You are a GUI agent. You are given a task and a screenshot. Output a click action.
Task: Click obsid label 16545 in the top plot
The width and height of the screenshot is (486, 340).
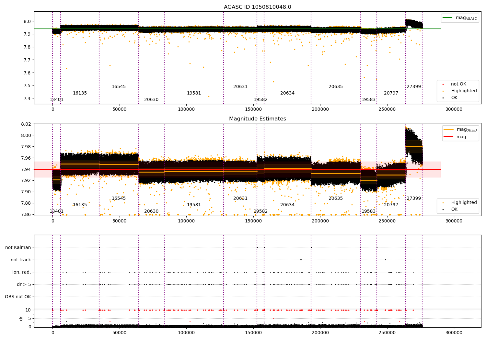coord(119,87)
